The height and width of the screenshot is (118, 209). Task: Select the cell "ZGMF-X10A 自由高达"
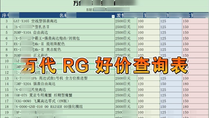click(x=64, y=32)
